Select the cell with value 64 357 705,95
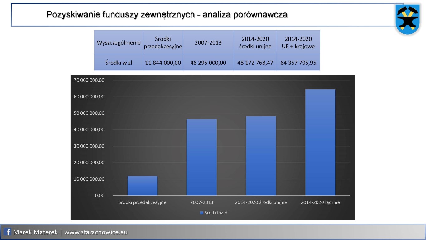The height and width of the screenshot is (240, 426). pos(298,62)
